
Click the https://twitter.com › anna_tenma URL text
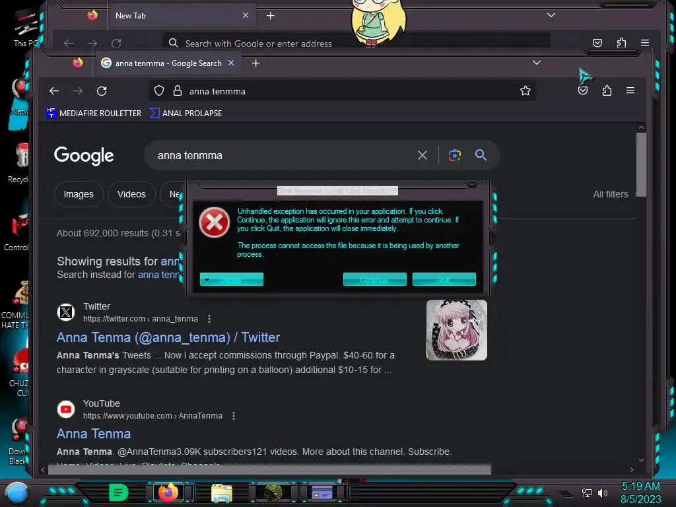coord(141,319)
